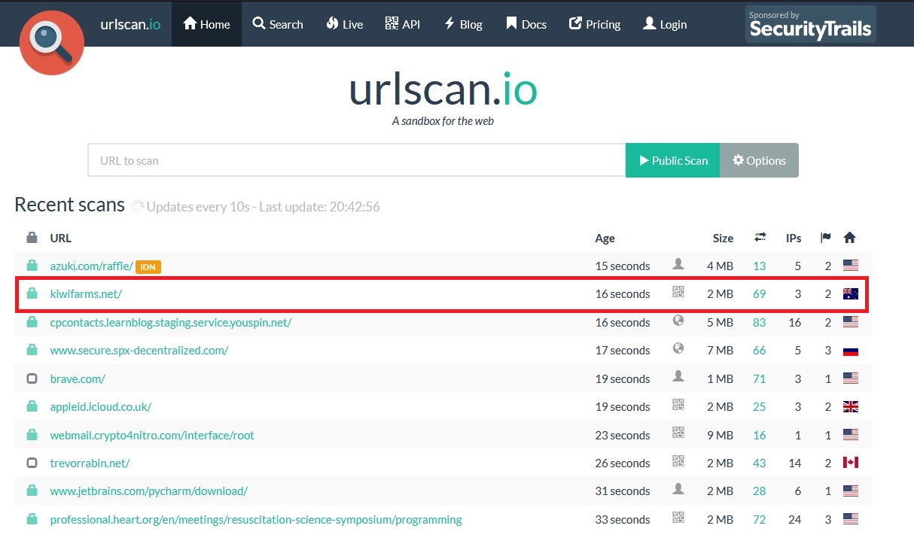Screen dimensions: 914x553
Task: Open the Pricing page
Action: pyautogui.click(x=595, y=24)
